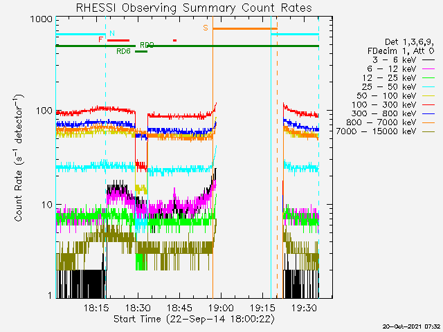Image resolution: width=443 pixels, height=332 pixels.
Task: Click the '1' y-axis tick label
Action: point(51,295)
